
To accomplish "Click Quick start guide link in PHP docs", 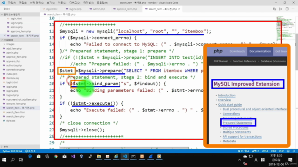I will 230,104.
